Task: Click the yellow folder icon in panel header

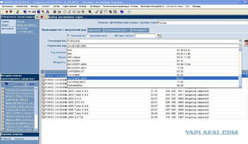Action: click(x=46, y=17)
